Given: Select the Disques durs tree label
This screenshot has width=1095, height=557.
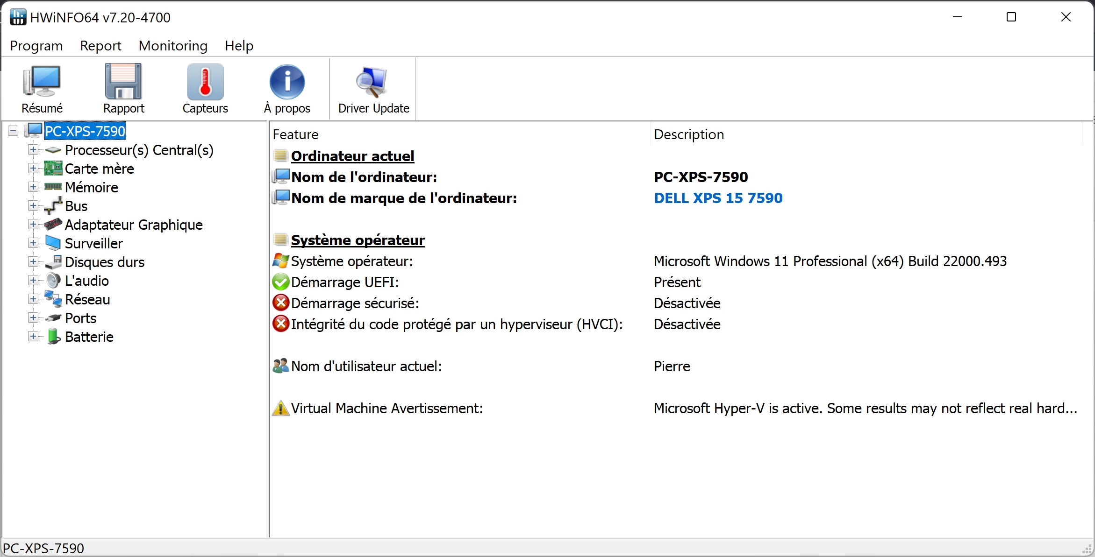Looking at the screenshot, I should click(105, 262).
